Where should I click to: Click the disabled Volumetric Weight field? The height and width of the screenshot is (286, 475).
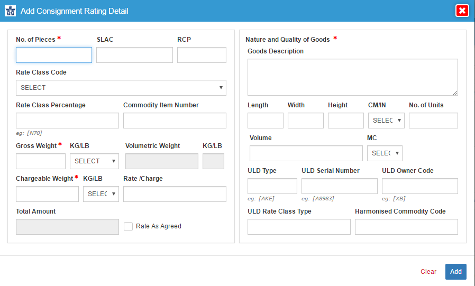pos(162,161)
